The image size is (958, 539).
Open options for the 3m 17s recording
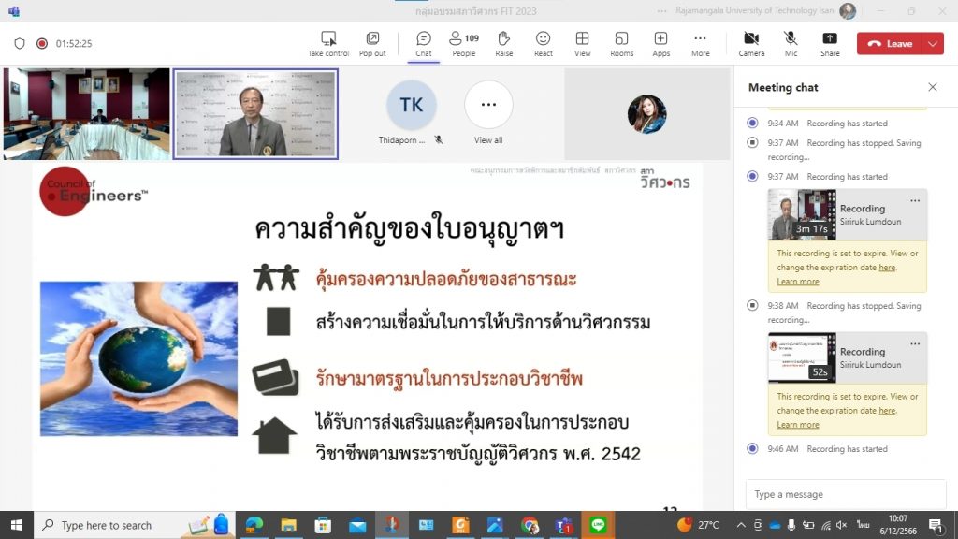[915, 200]
